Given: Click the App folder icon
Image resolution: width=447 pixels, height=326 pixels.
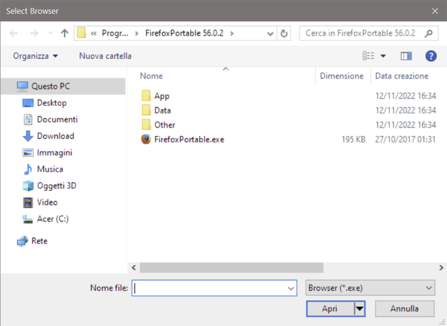Looking at the screenshot, I should pyautogui.click(x=146, y=96).
